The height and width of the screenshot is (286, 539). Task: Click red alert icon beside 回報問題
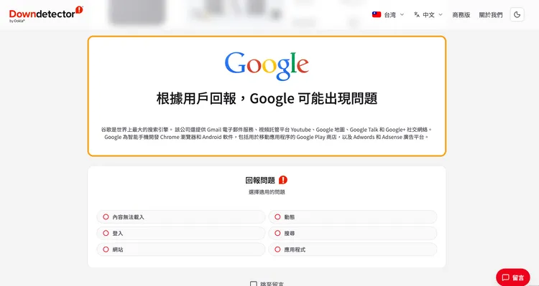click(x=283, y=180)
